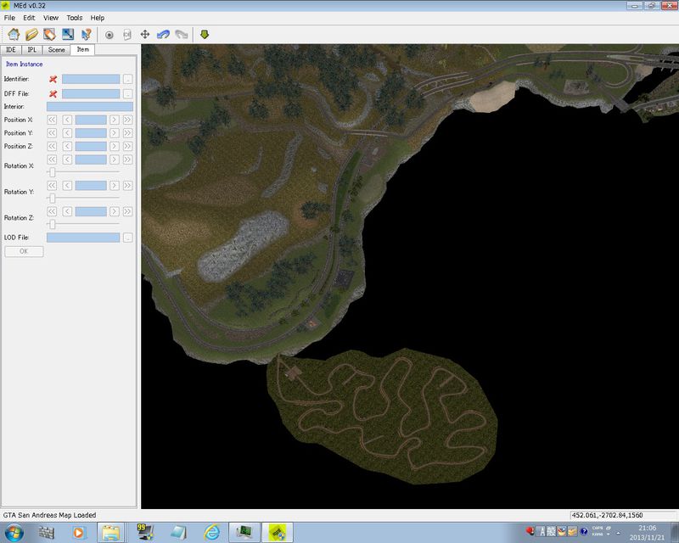Click the OK button in Item panel
The image size is (679, 543).
point(24,251)
